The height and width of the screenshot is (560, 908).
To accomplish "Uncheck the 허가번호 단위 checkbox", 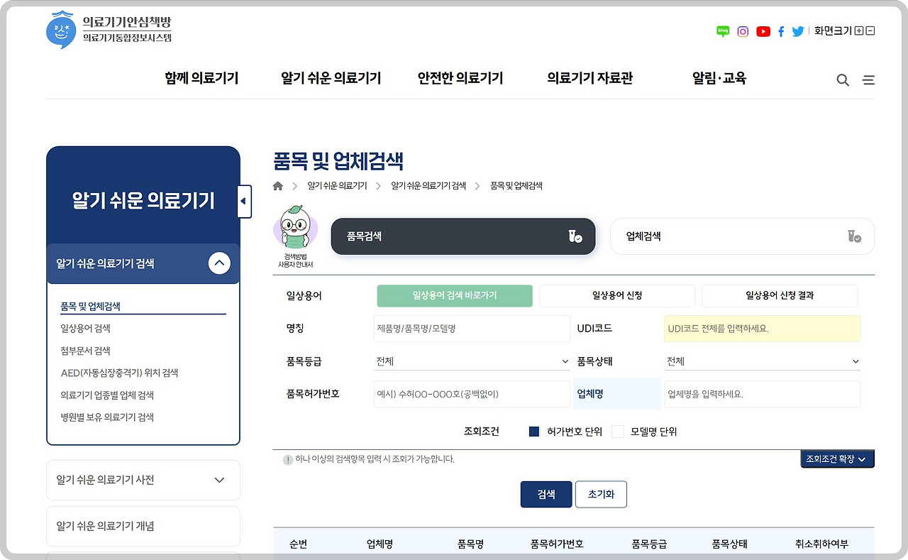I will 534,431.
